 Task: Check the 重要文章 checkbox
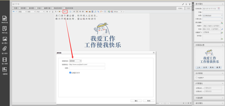click(x=43, y=8)
